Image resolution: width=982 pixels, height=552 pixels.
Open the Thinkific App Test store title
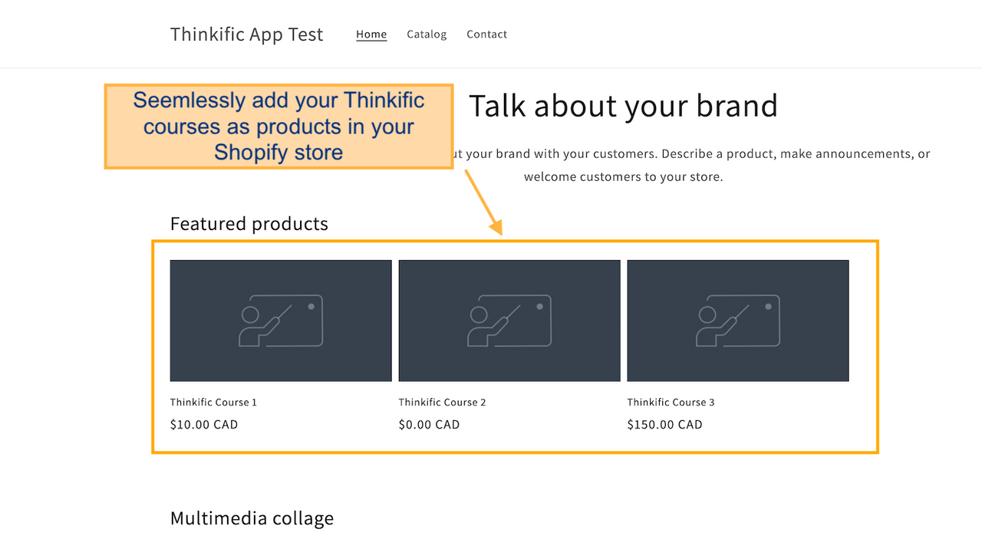247,34
